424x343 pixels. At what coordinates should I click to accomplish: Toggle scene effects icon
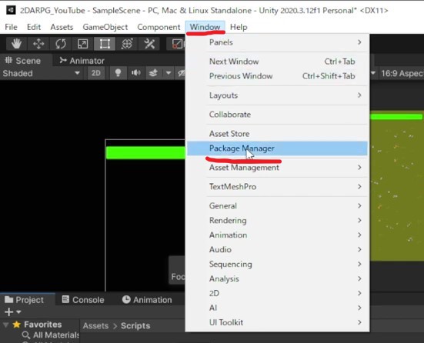pos(153,73)
